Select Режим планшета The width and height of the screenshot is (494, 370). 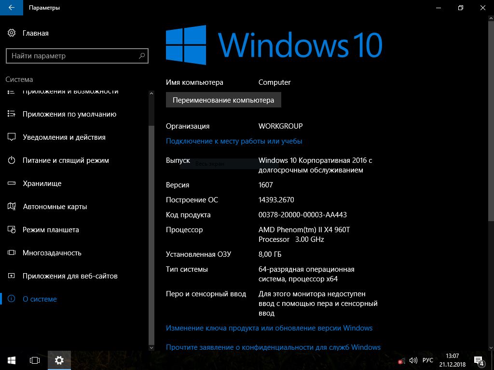pos(51,230)
